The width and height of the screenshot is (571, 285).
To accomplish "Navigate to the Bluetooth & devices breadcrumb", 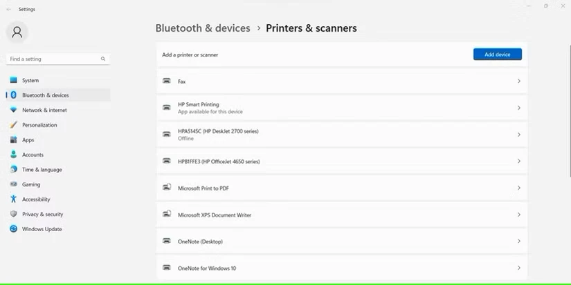I will point(203,28).
